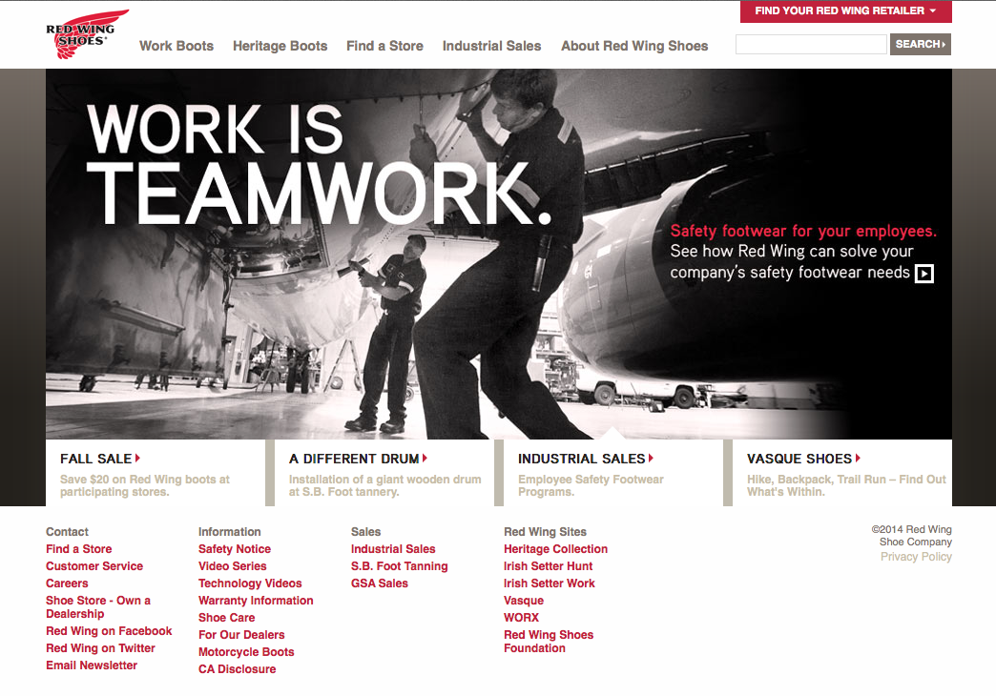996x696 pixels.
Task: Visit Red Wing on Twitter
Action: click(100, 648)
